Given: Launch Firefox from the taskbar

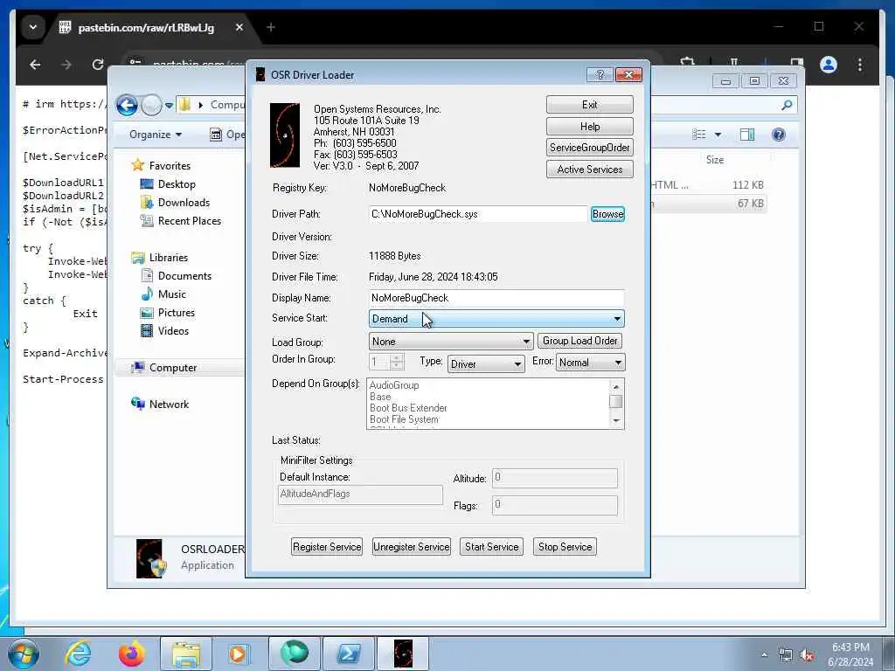Looking at the screenshot, I should point(132,654).
